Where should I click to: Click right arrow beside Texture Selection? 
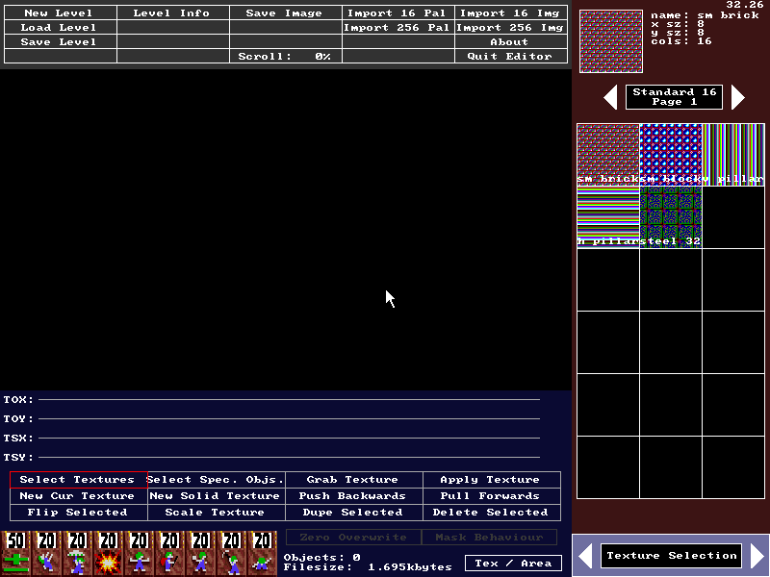tap(757, 556)
